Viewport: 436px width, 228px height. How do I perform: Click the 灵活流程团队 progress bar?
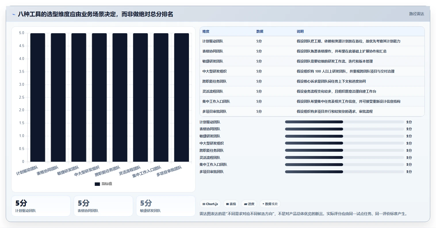345,157
